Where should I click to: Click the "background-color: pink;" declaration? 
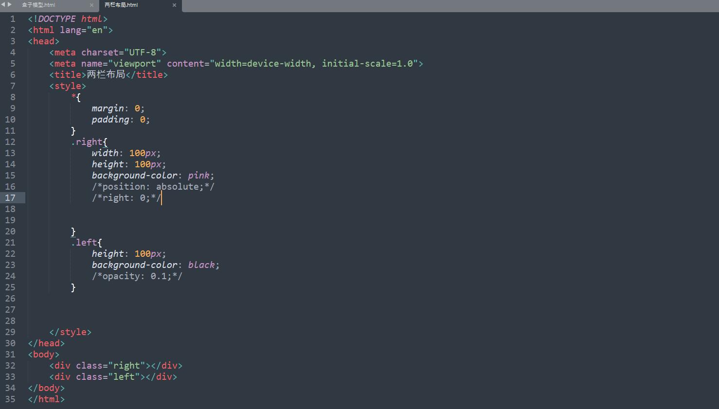point(153,176)
